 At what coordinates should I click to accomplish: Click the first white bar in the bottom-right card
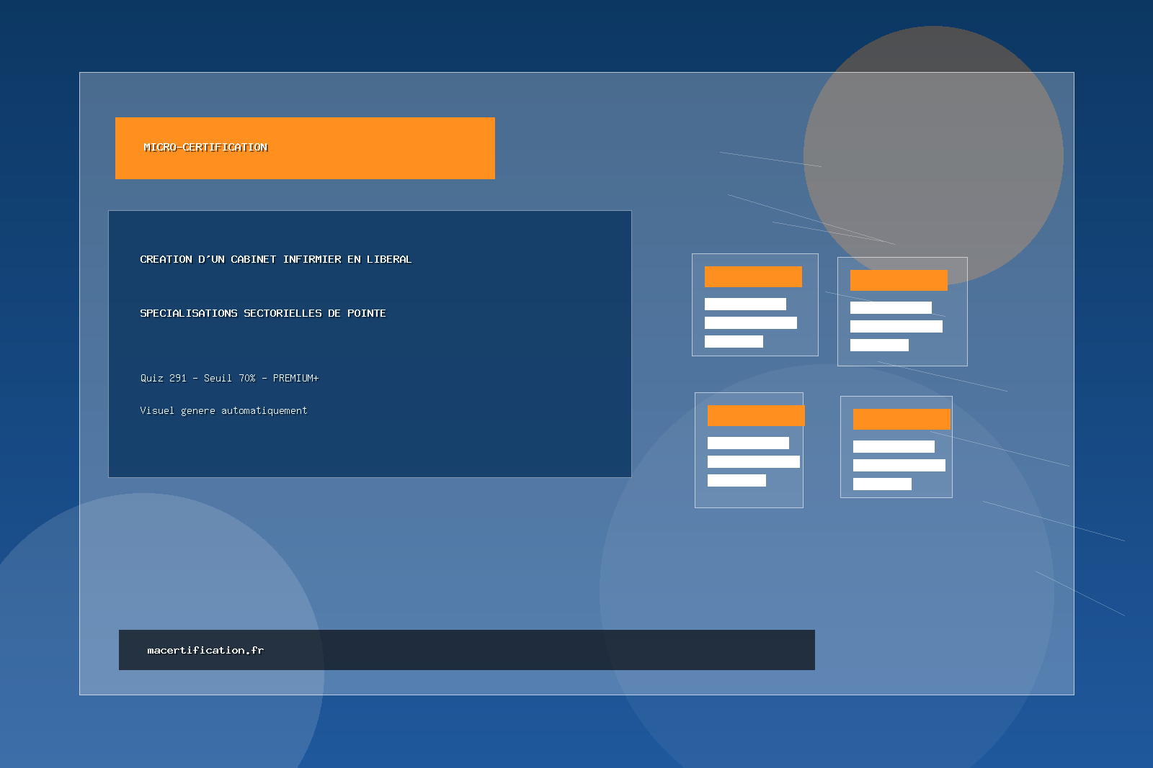894,446
